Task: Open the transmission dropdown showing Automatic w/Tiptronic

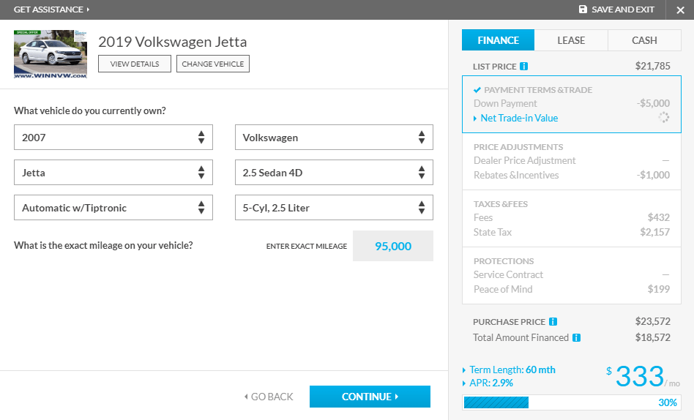Action: [x=113, y=208]
